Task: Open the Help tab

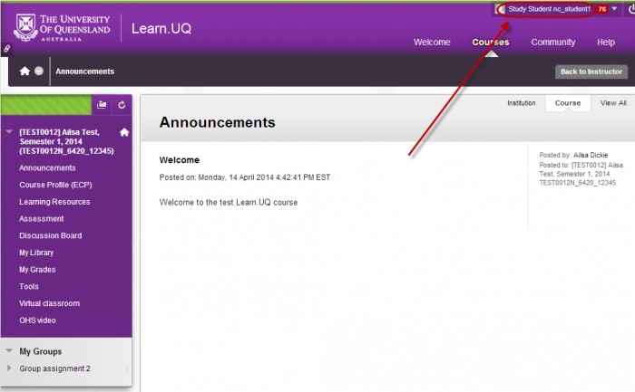Action: pyautogui.click(x=606, y=42)
